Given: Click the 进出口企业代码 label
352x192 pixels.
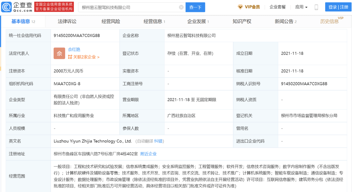Looking at the screenshot, I should coord(250,141).
